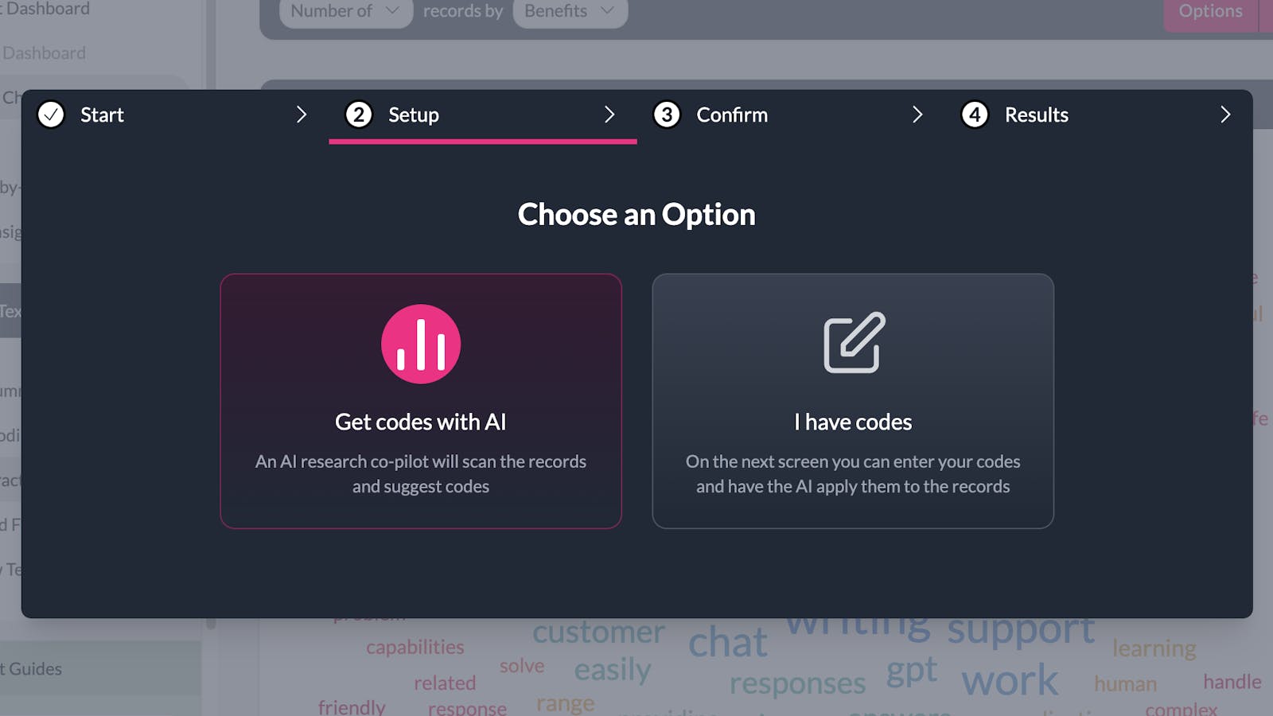Click the pencil edit icon on the codes card
The height and width of the screenshot is (716, 1273).
point(852,343)
